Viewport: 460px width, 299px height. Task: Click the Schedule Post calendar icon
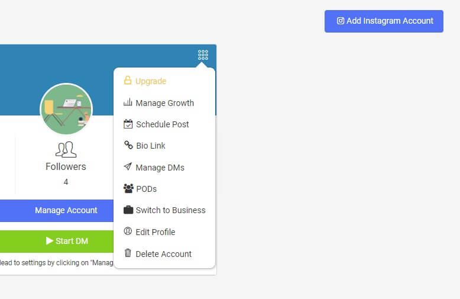[128, 124]
